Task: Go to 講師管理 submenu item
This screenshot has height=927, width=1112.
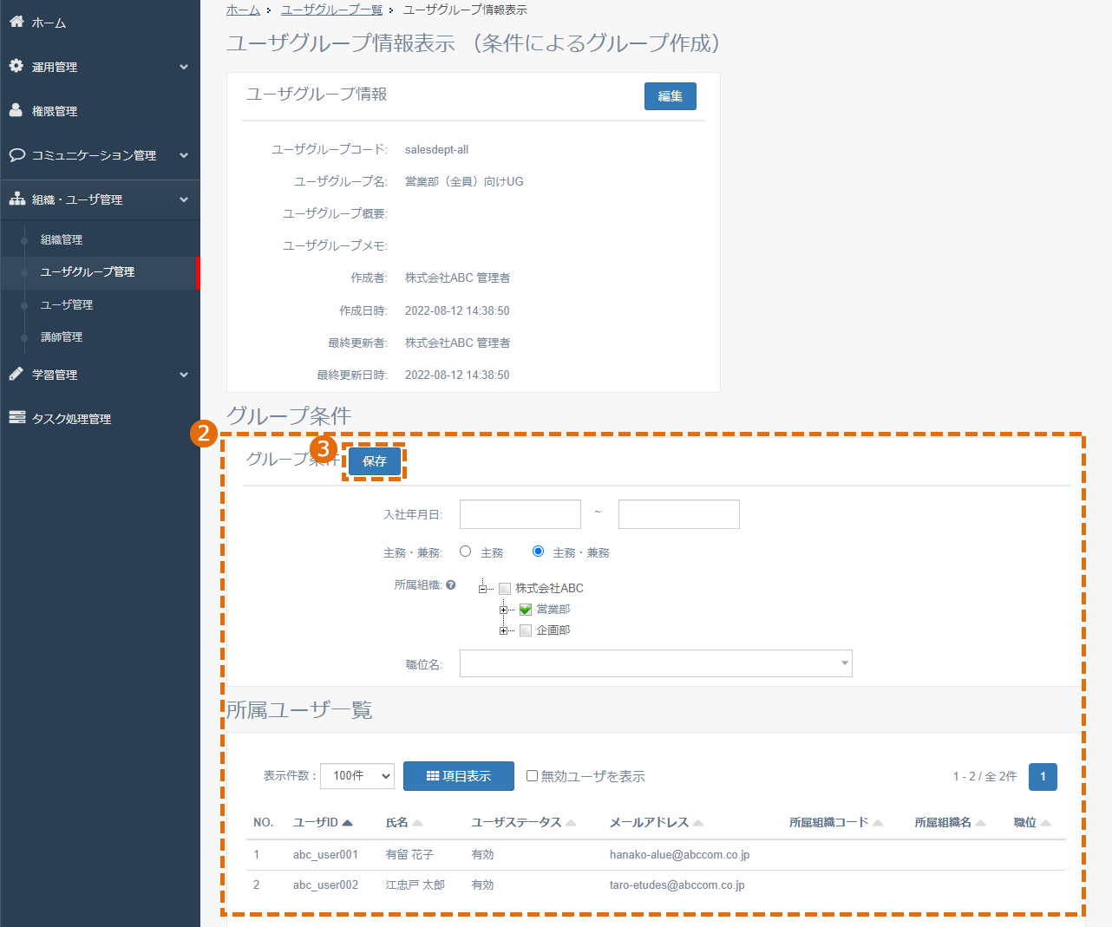Action: click(62, 337)
